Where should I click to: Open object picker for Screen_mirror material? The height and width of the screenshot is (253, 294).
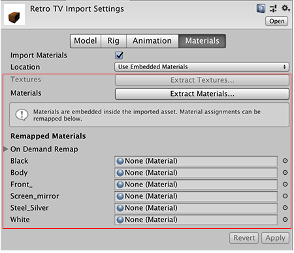coord(285,196)
